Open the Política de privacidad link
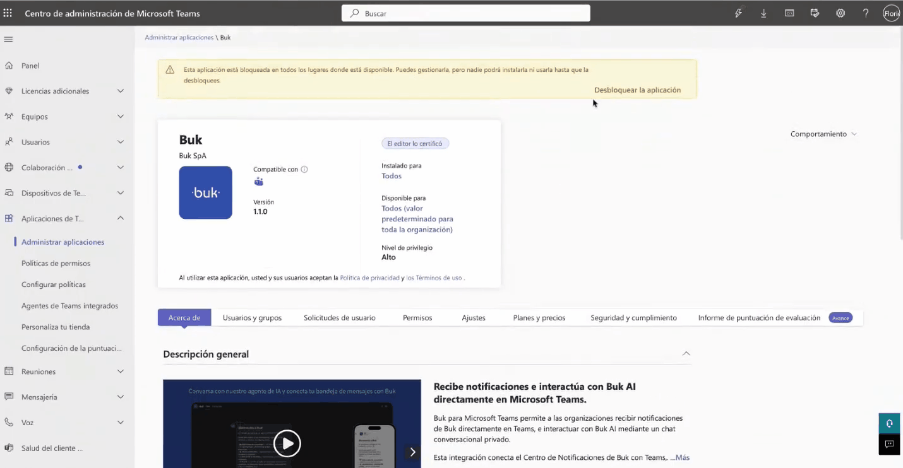903x468 pixels. pos(369,278)
